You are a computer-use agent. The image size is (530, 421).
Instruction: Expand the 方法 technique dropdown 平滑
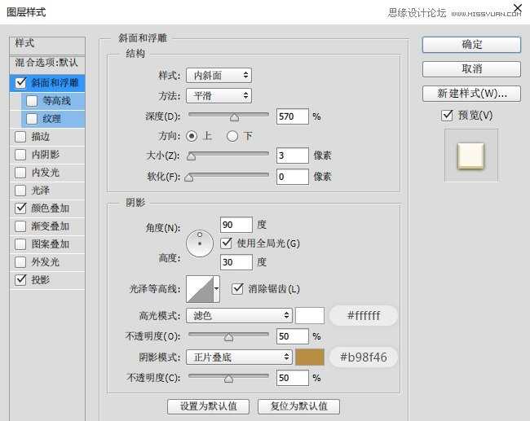[219, 96]
